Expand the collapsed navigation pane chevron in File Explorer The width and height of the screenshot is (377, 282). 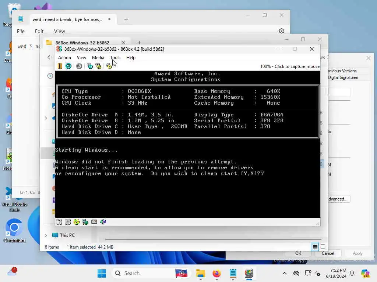tap(46, 118)
